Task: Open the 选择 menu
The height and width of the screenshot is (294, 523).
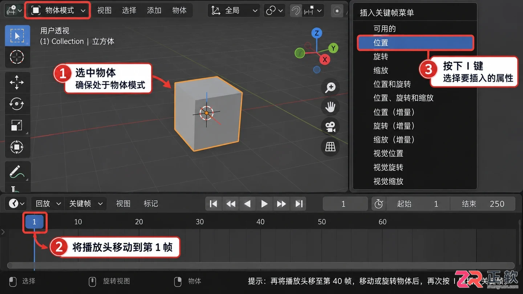Action: pos(129,11)
